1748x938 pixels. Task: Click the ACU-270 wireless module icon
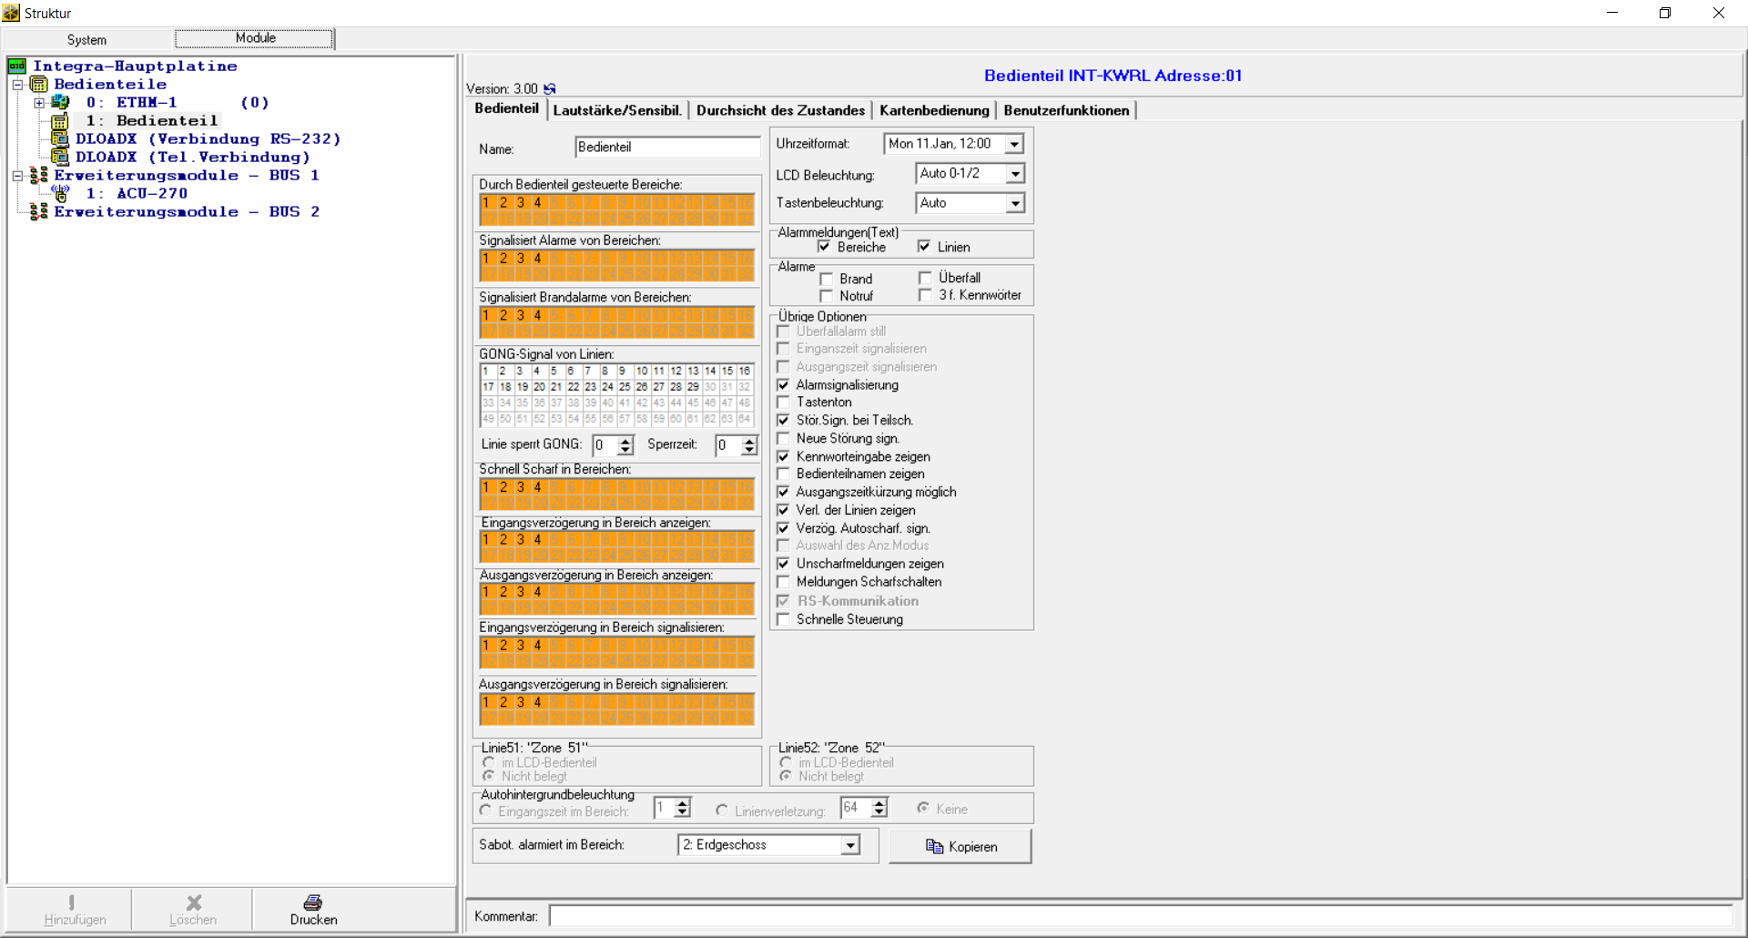click(x=61, y=193)
